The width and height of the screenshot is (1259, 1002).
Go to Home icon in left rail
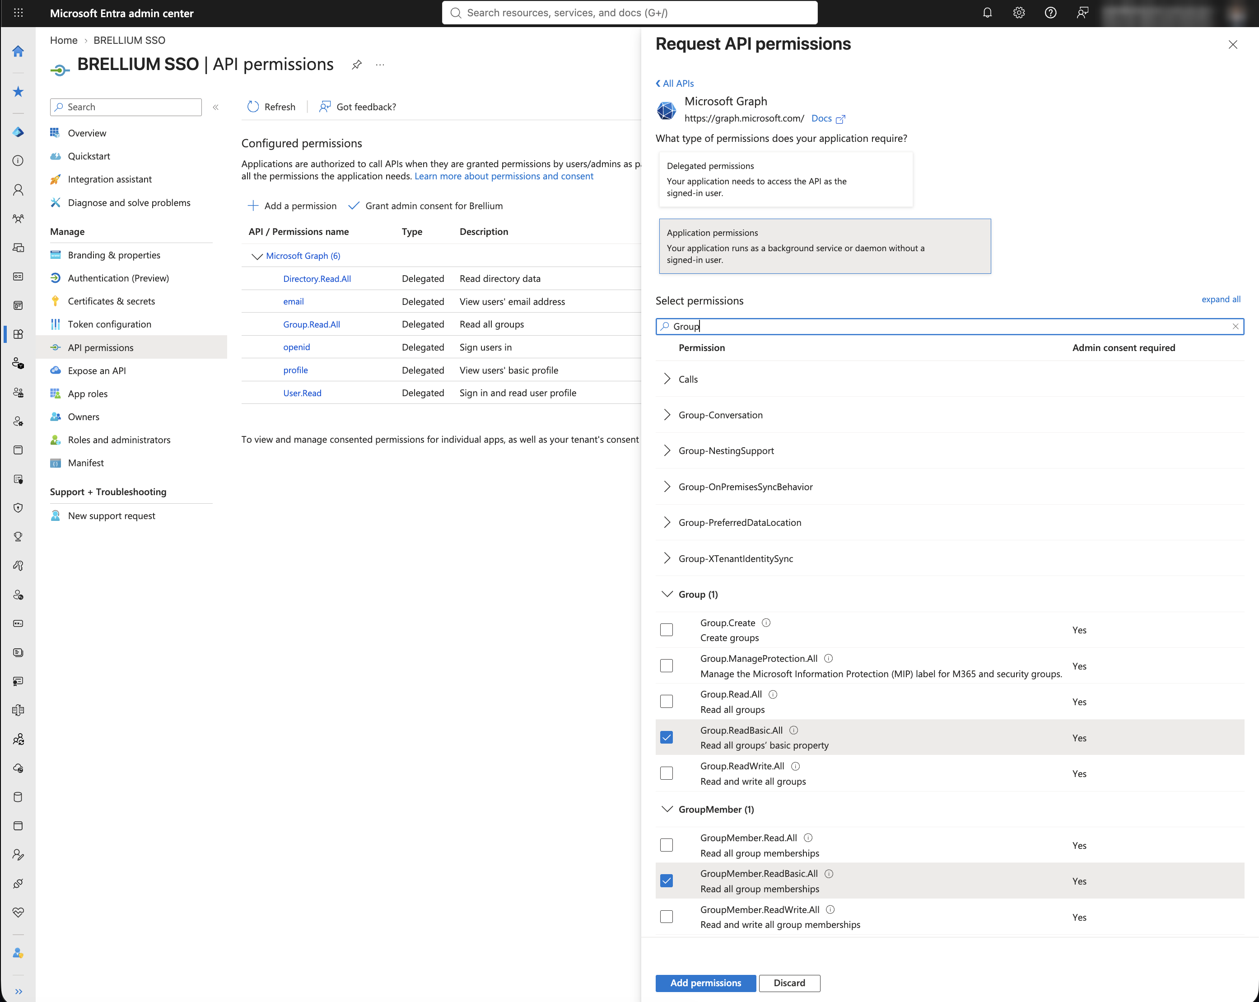(x=18, y=52)
